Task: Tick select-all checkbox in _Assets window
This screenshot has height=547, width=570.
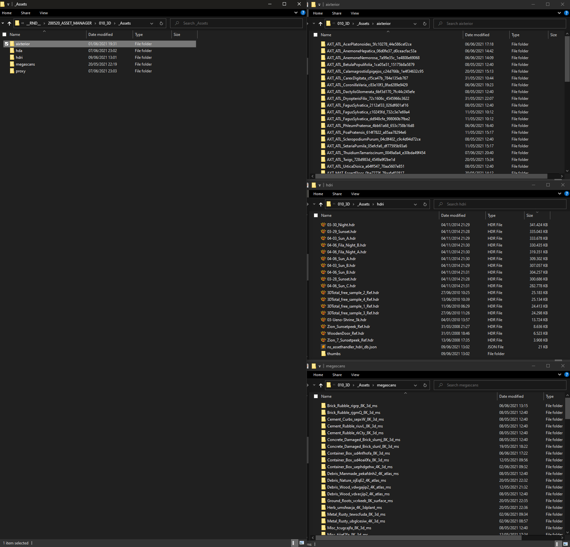Action: coord(5,35)
